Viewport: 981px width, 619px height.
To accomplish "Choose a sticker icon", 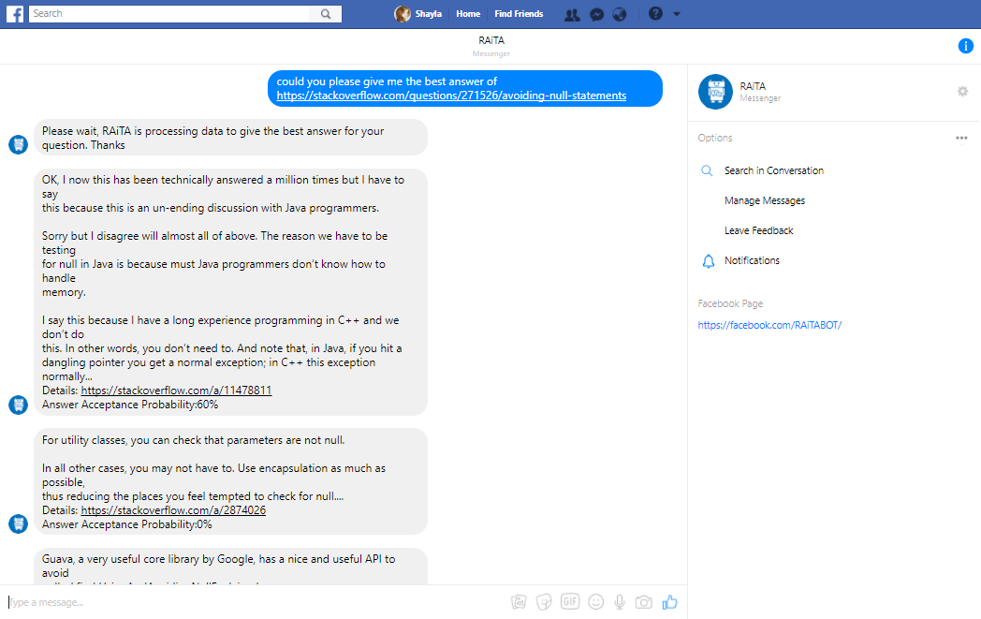I will pyautogui.click(x=544, y=602).
